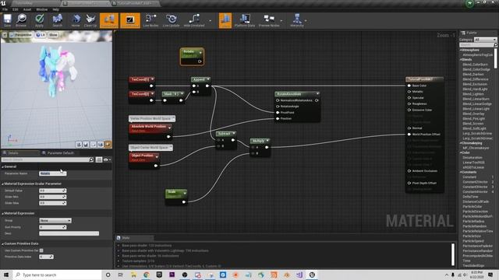Image resolution: width=499 pixels, height=280 pixels.
Task: Click the Platform Stats toolbar icon
Action: (245, 21)
